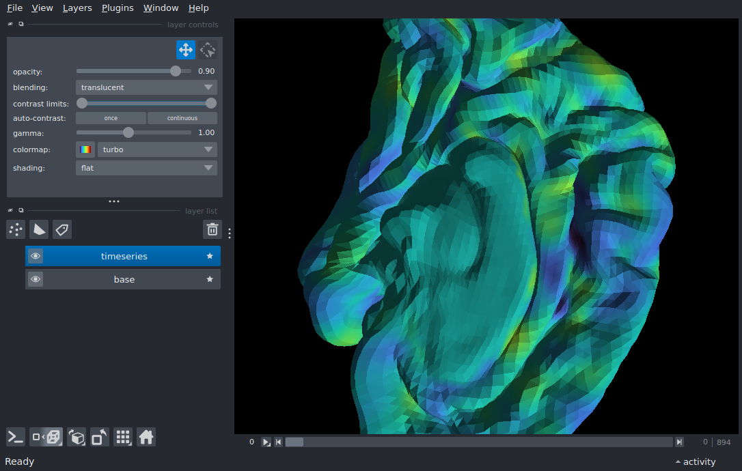The width and height of the screenshot is (742, 471).
Task: Open the blending mode dropdown
Action: [x=146, y=87]
